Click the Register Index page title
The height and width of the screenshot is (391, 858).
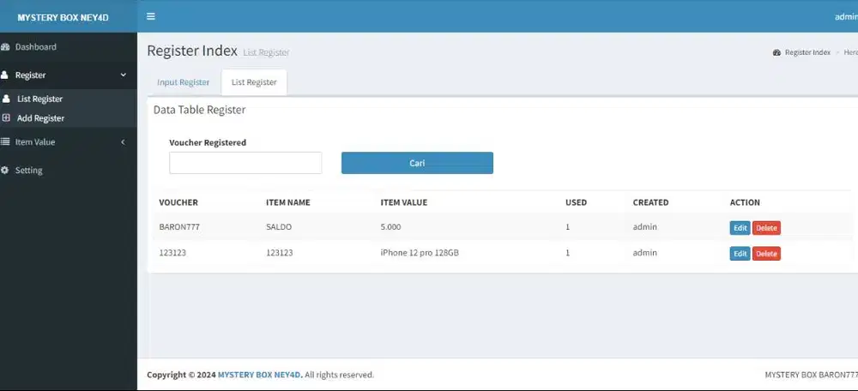[192, 51]
